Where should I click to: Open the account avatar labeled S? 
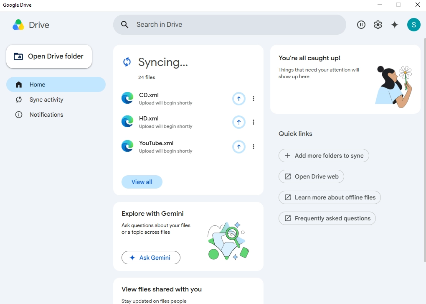click(x=414, y=25)
